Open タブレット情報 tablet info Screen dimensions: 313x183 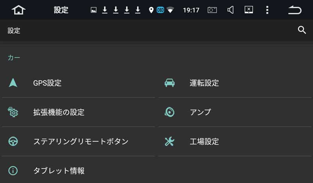(78, 171)
